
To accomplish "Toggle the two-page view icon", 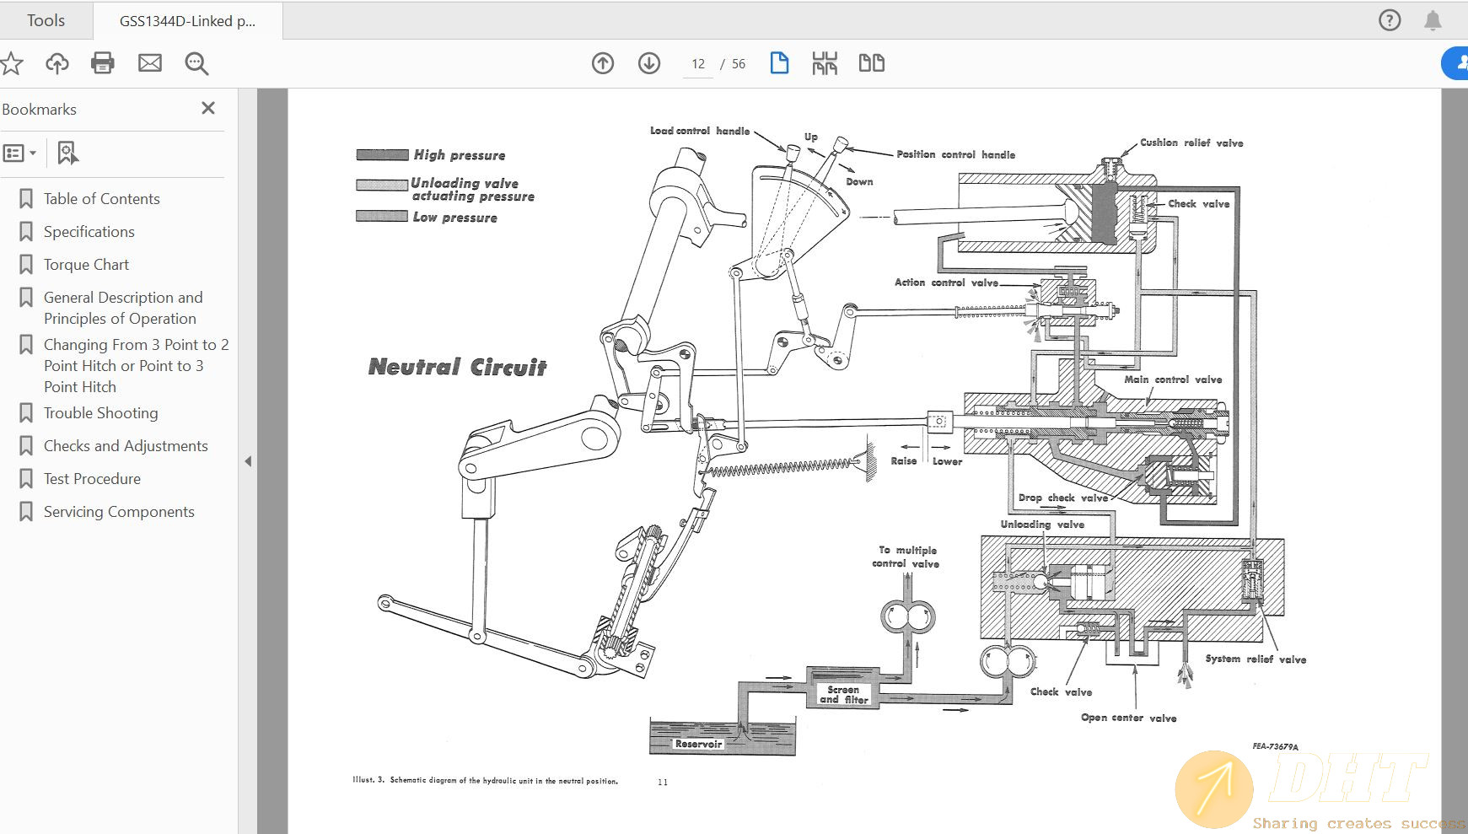I will point(871,63).
